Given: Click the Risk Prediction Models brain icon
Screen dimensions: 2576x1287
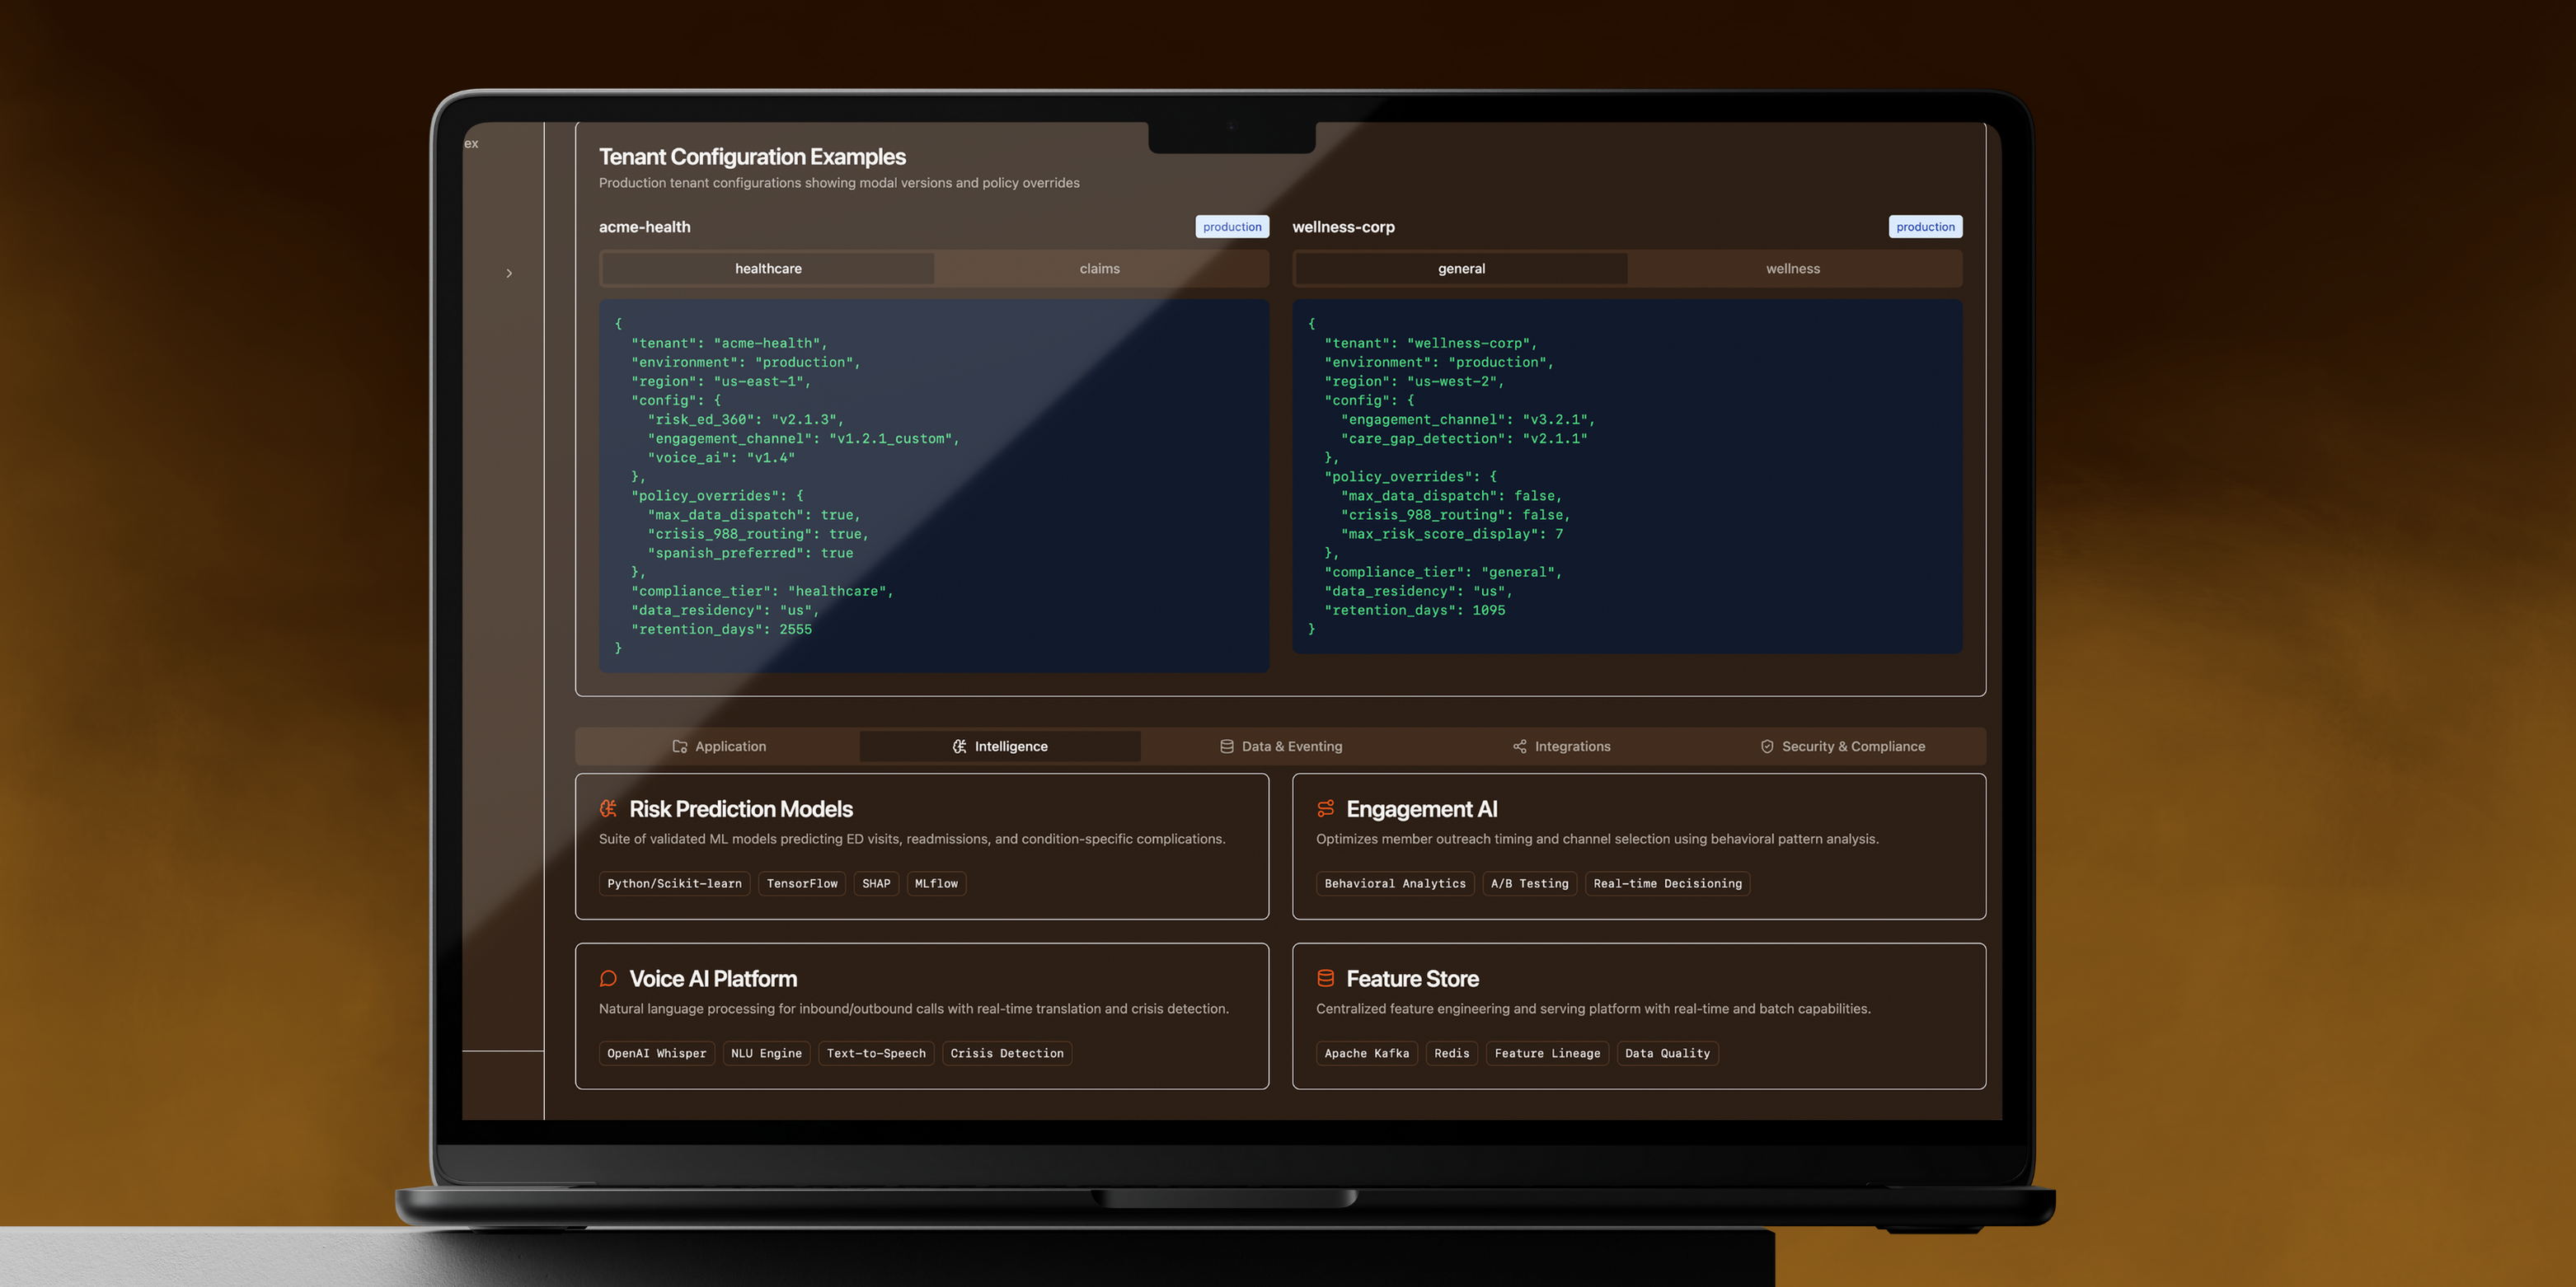Looking at the screenshot, I should coord(608,808).
